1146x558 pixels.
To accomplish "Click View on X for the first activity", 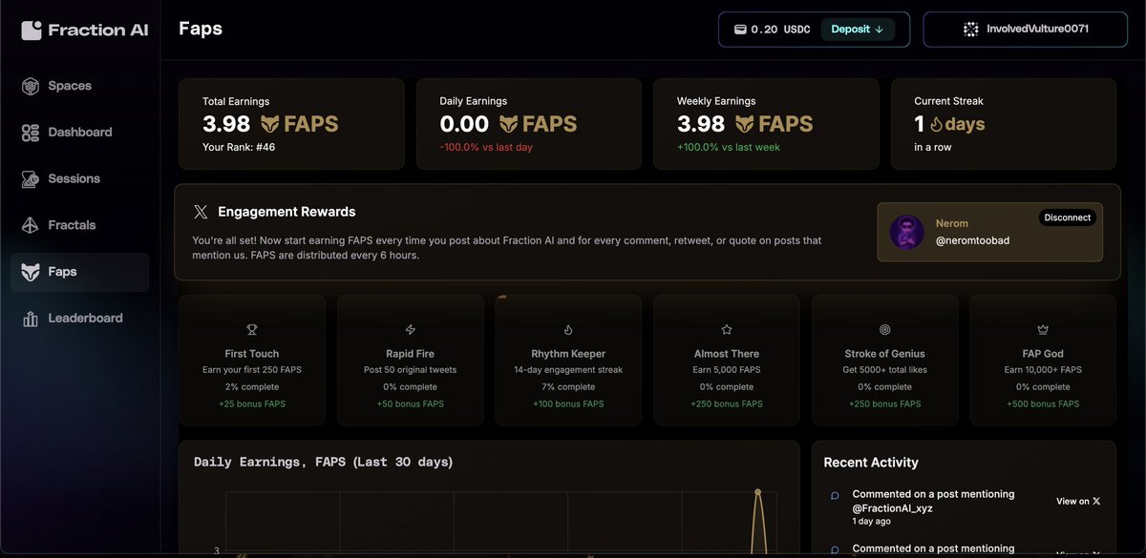I will pos(1078,502).
